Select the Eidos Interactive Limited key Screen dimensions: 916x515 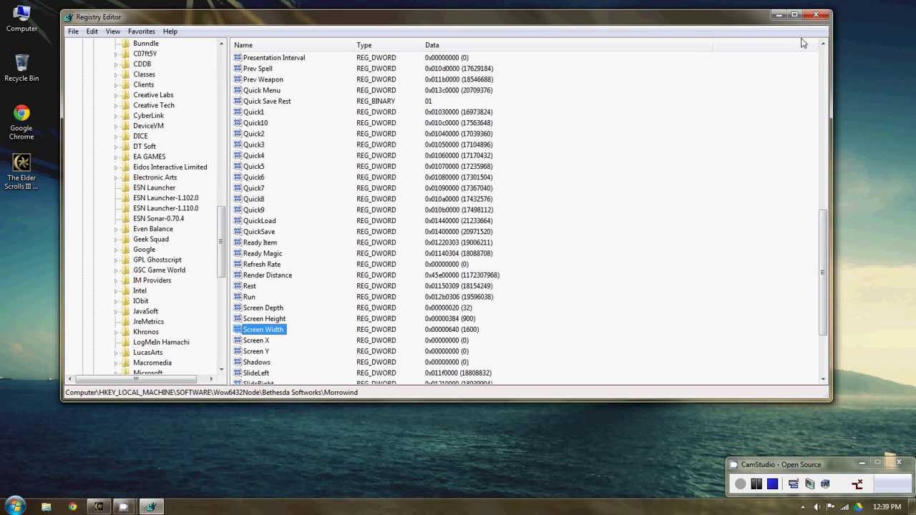[170, 167]
